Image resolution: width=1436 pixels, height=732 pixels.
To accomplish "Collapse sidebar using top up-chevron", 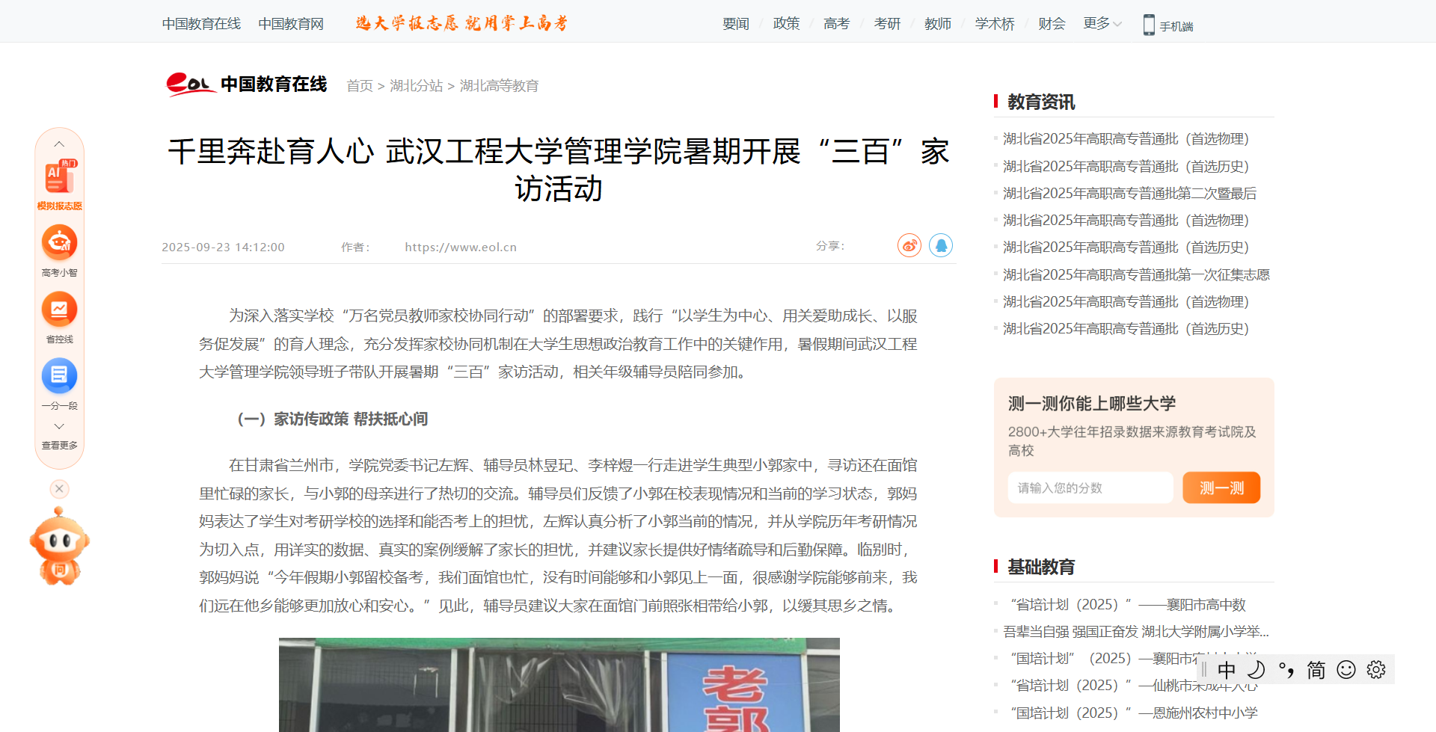I will coord(59,144).
